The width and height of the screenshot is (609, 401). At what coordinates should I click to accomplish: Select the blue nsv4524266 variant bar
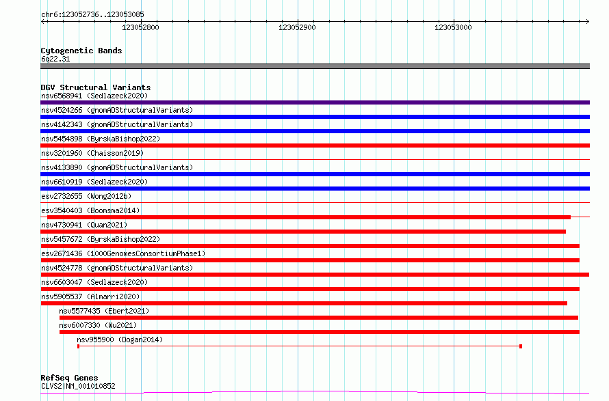[315, 117]
